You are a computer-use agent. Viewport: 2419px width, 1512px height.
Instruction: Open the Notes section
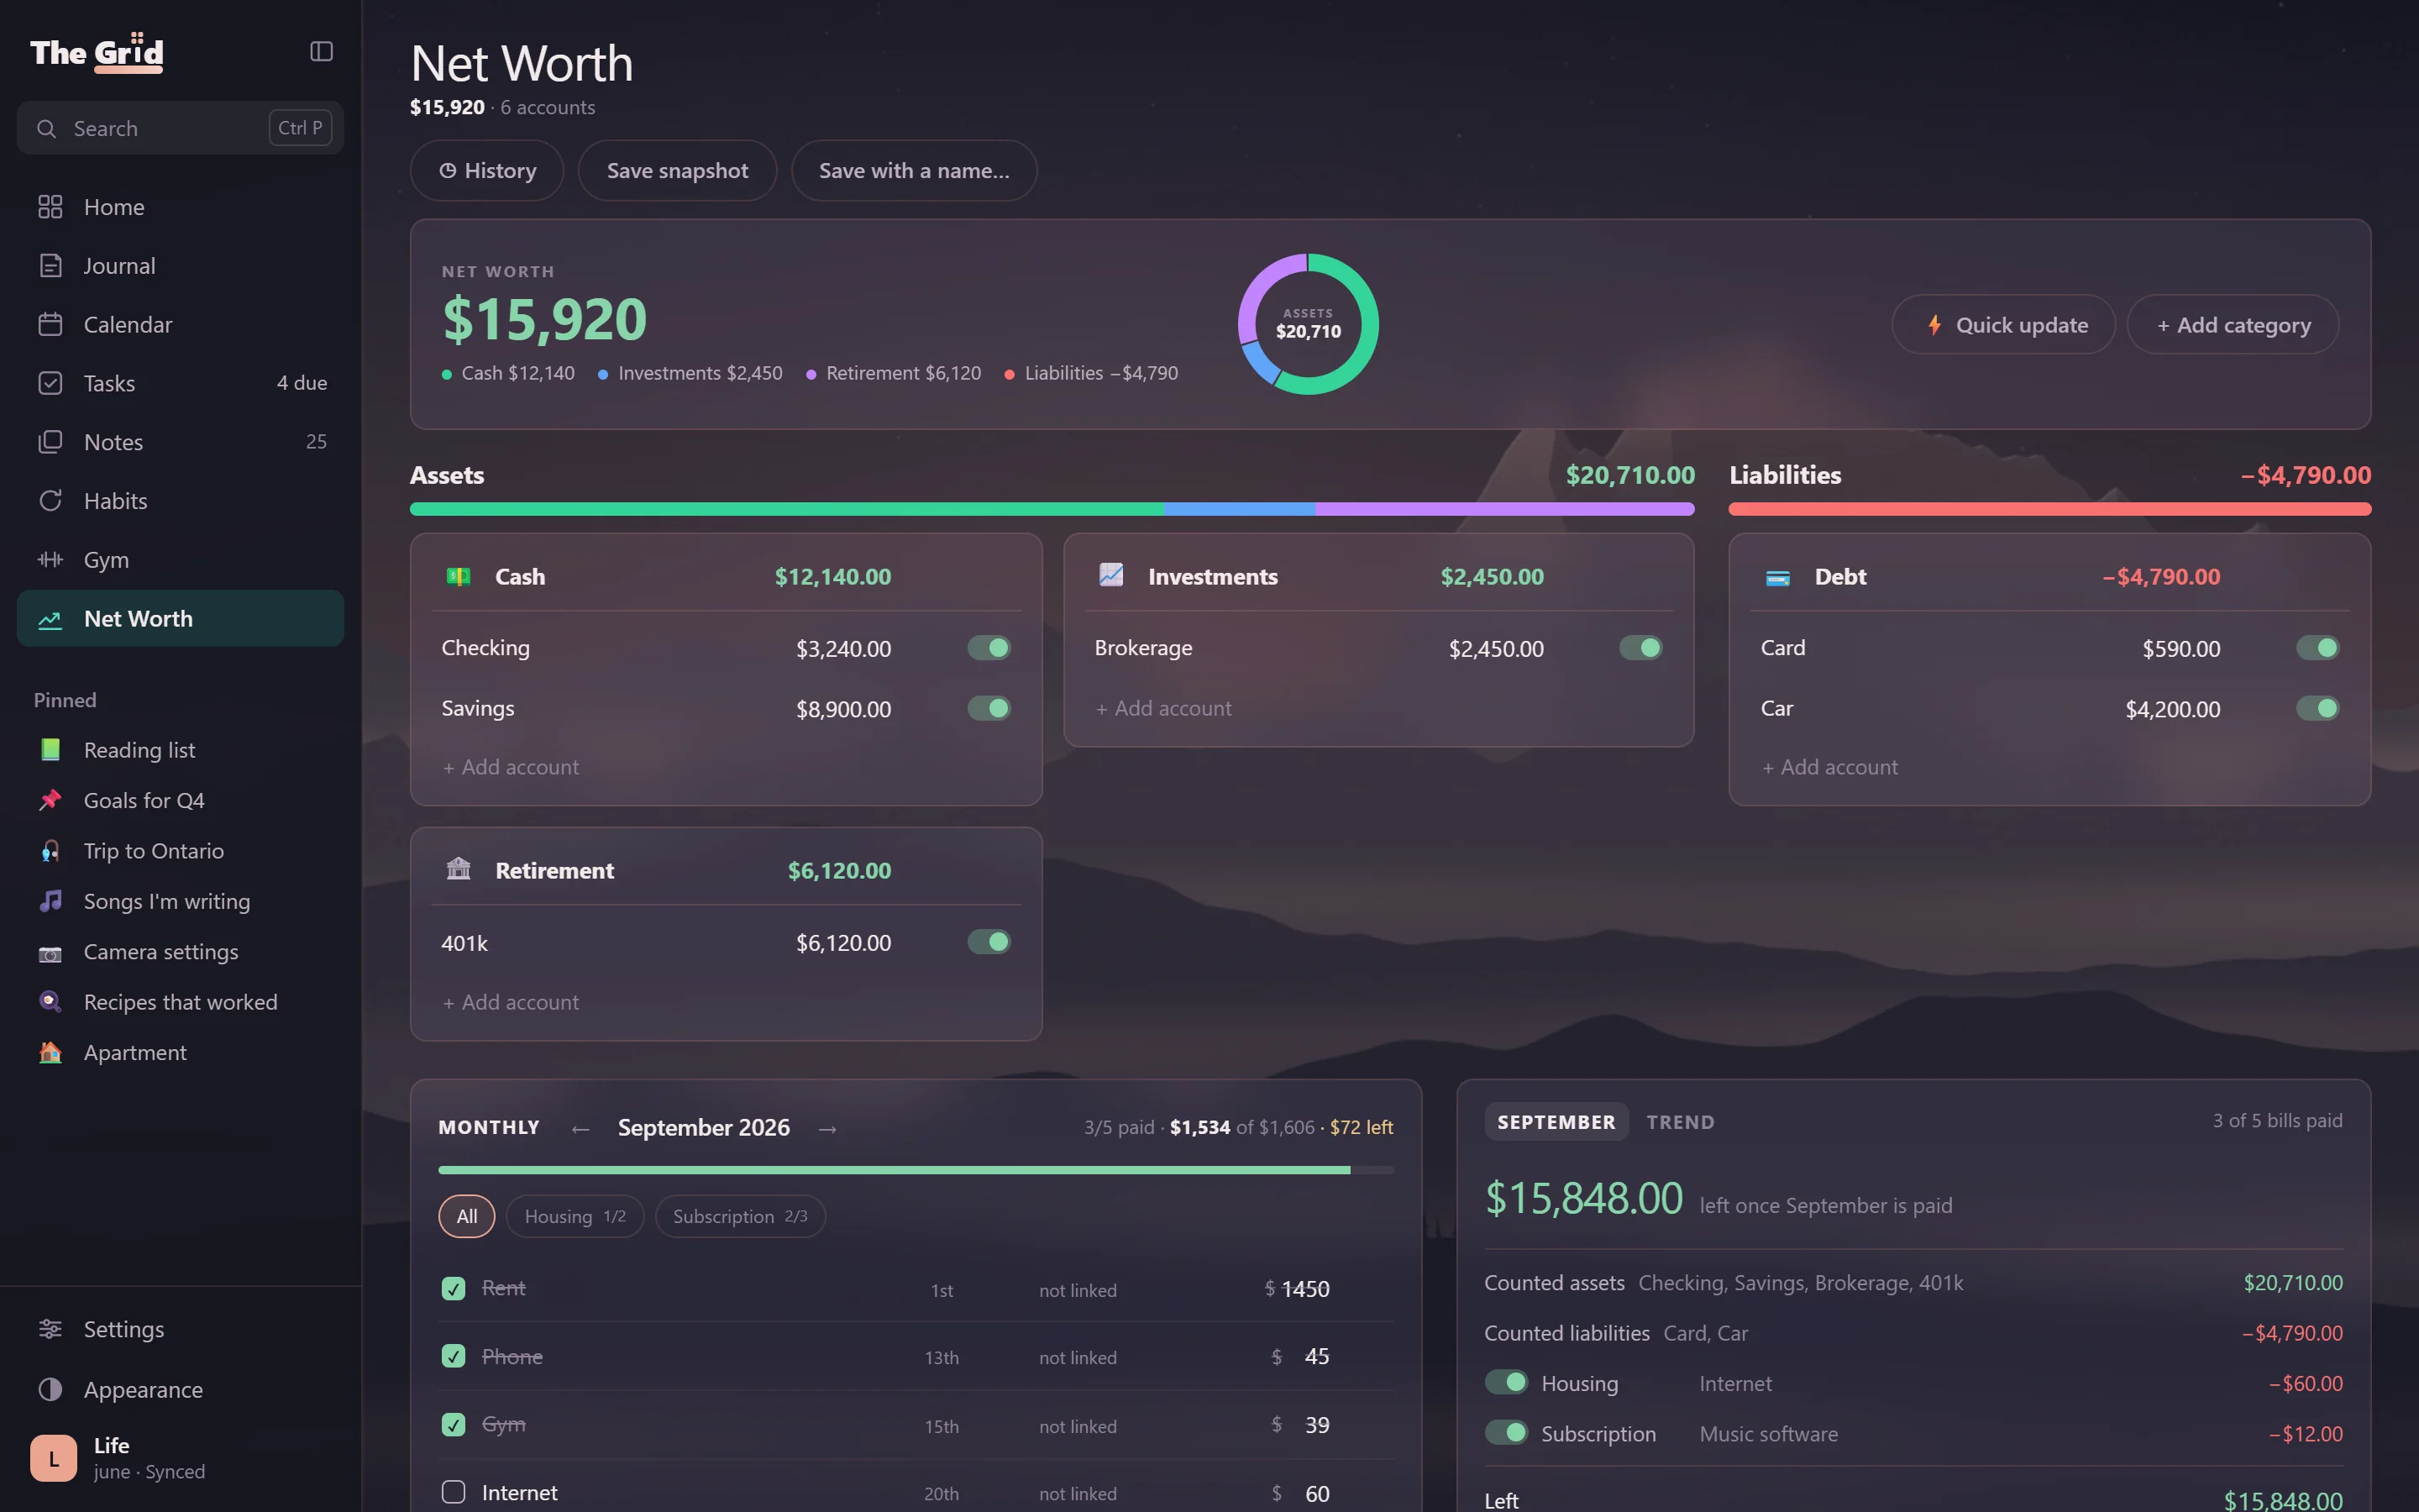(180, 442)
